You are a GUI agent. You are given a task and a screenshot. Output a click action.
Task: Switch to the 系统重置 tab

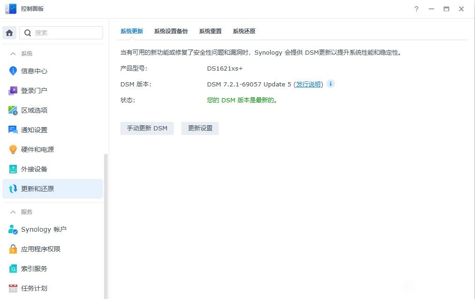coord(210,31)
